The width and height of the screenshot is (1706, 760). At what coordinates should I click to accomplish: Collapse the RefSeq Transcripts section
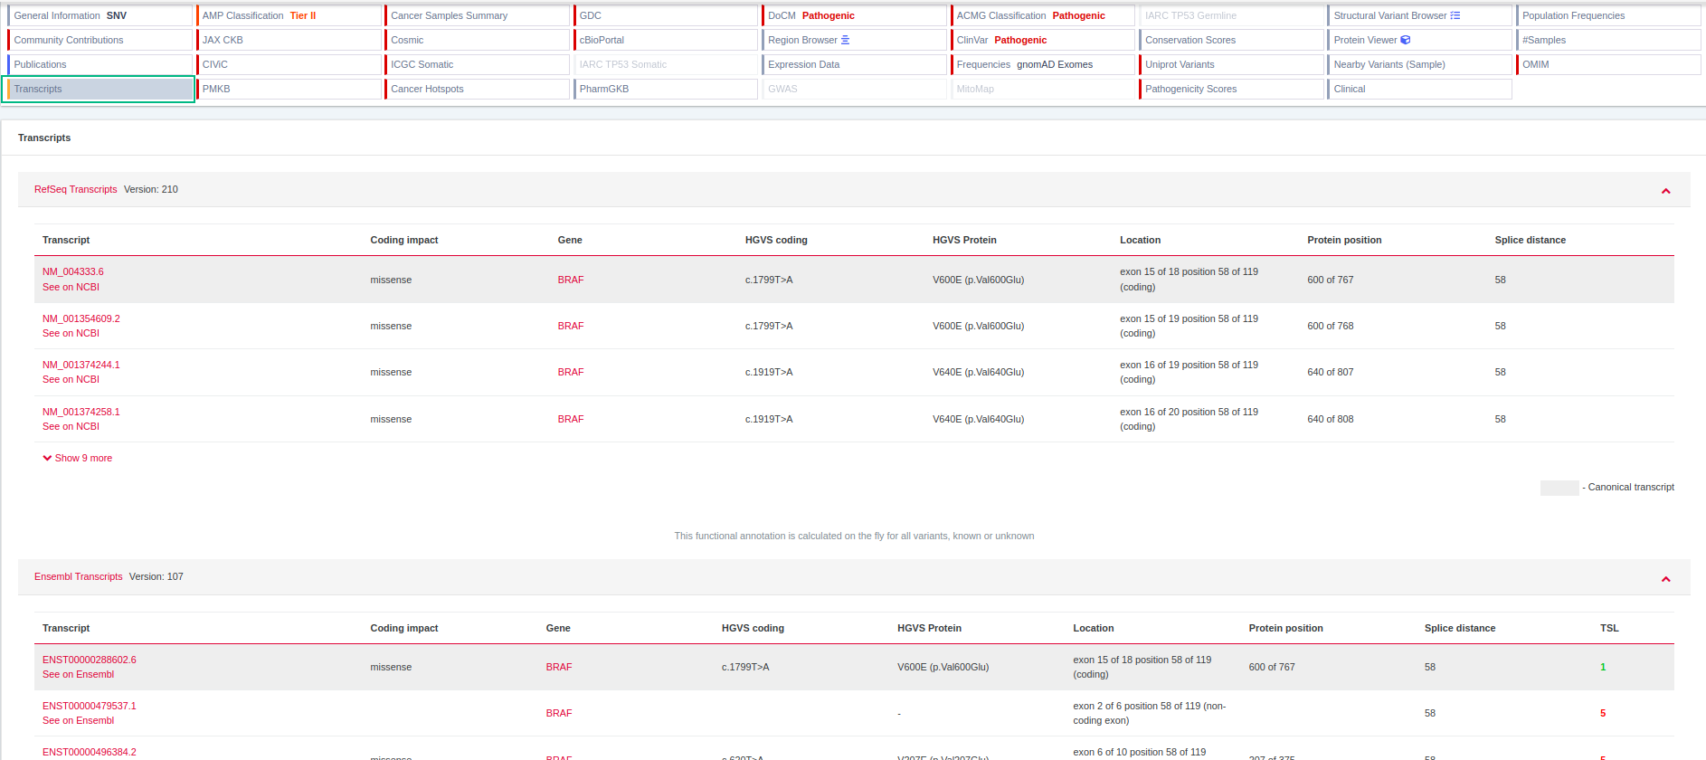(1665, 191)
